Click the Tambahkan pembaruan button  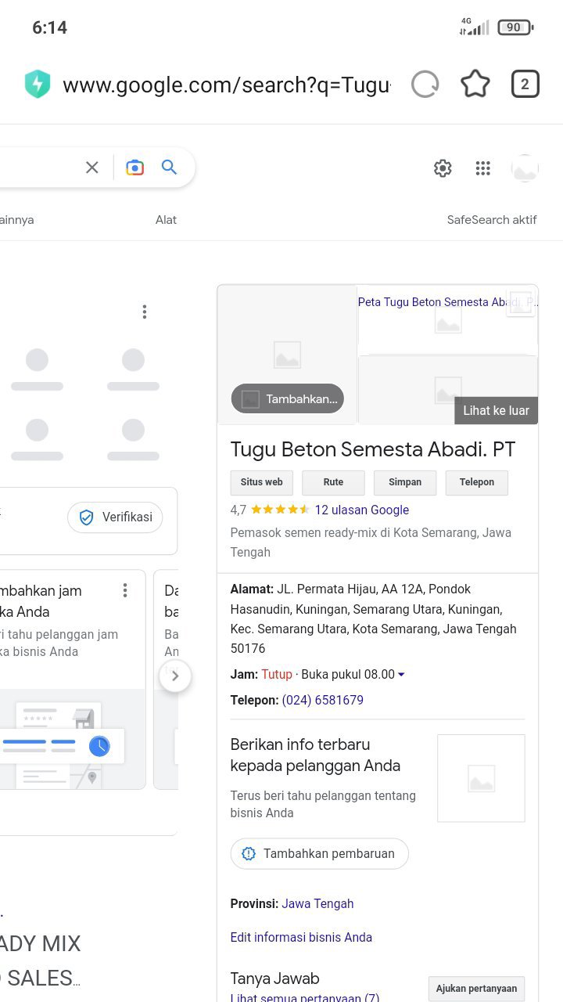(x=319, y=853)
